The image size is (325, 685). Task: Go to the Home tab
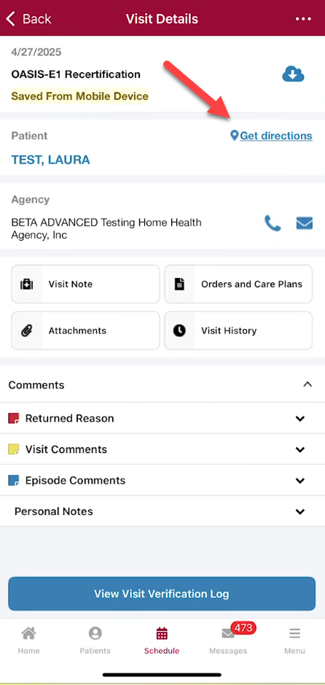29,641
